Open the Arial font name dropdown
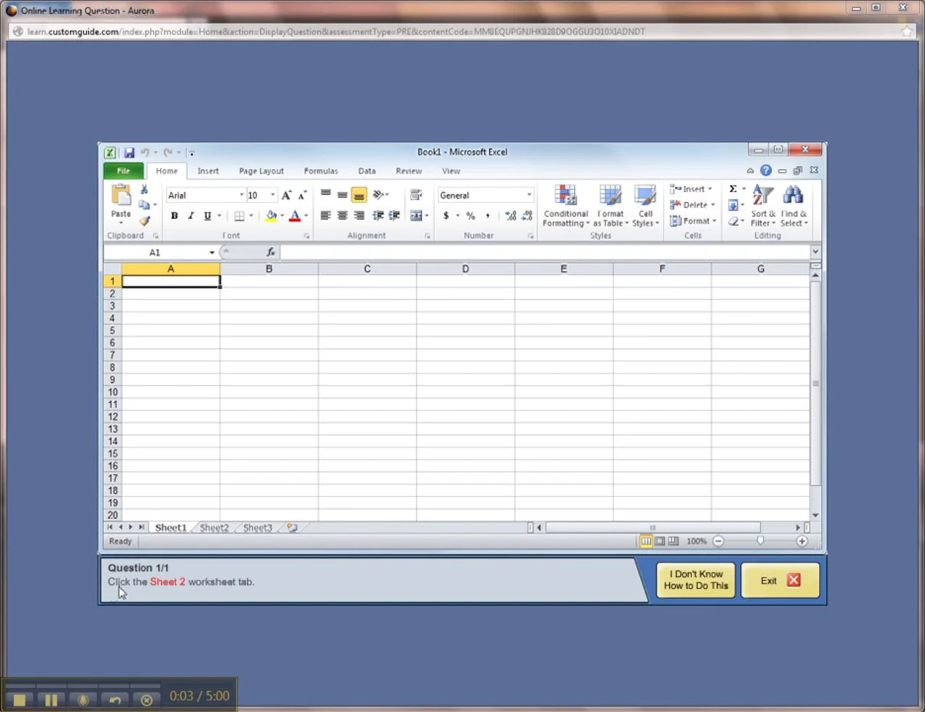925x712 pixels. 241,195
